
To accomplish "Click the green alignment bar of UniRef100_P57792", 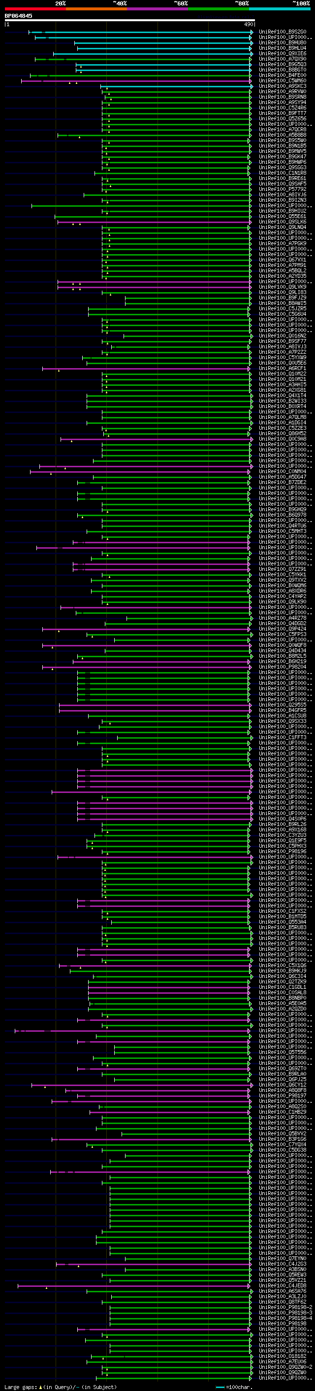I will [177, 189].
